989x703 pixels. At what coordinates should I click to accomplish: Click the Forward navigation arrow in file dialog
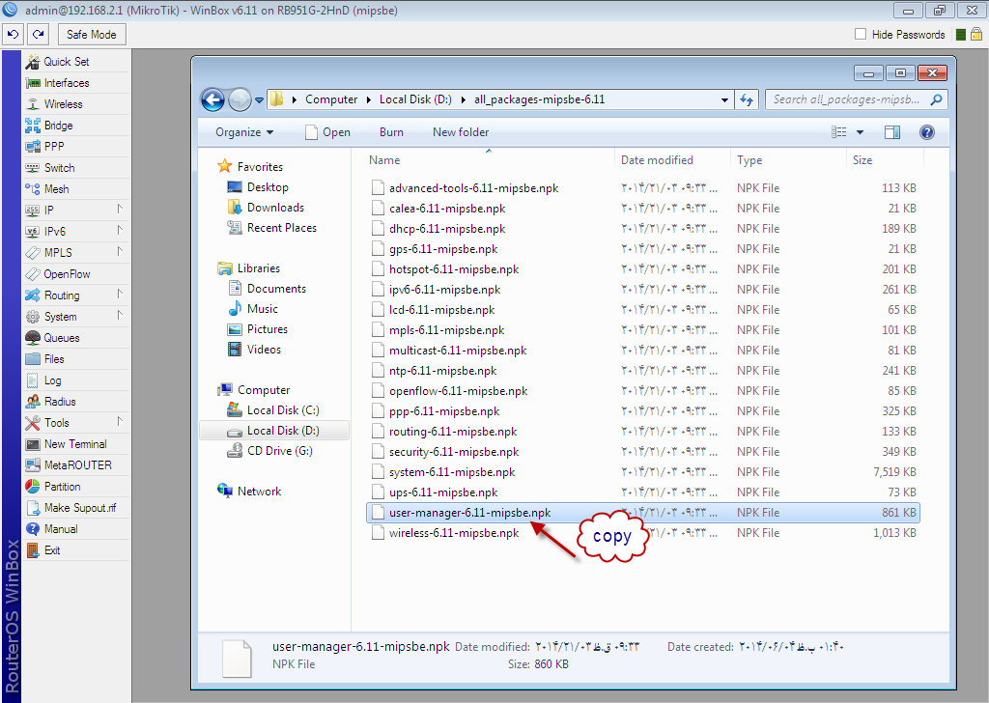coord(240,99)
